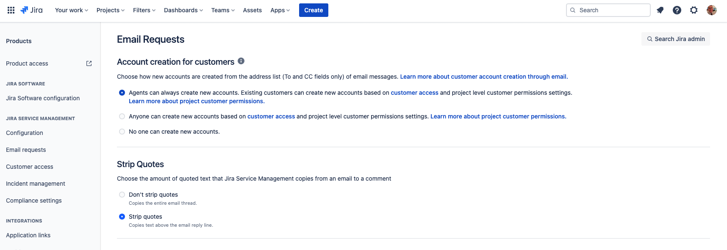Select 'Agents can always create new accounts' option
Viewport: 727px width, 250px height.
tap(122, 93)
